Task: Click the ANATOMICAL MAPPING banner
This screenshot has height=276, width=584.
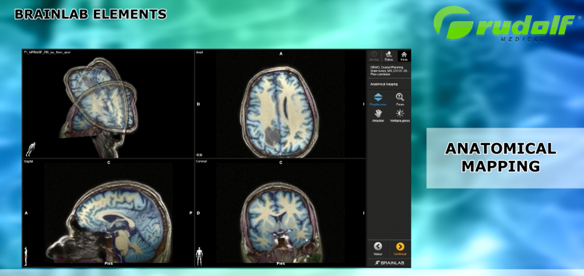Action: pos(505,158)
